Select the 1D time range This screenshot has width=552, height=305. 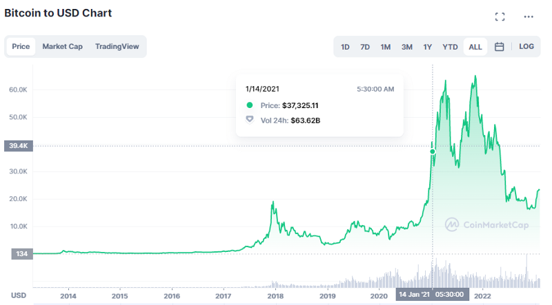pyautogui.click(x=345, y=47)
